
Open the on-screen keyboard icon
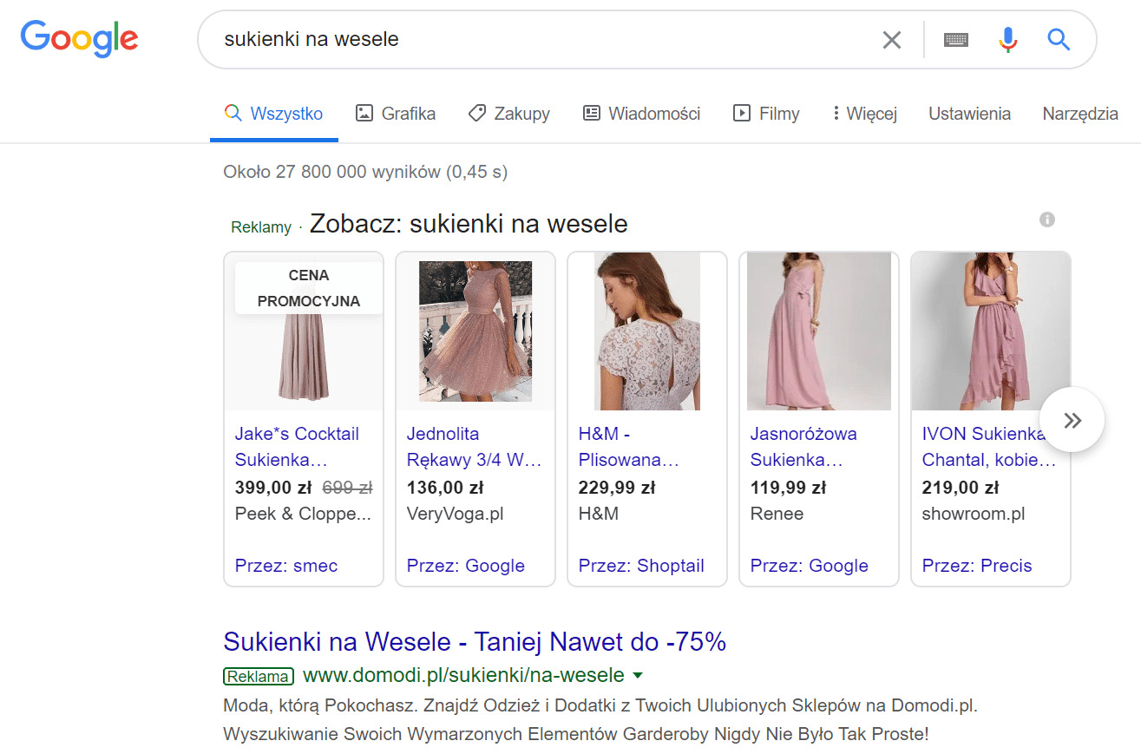956,39
